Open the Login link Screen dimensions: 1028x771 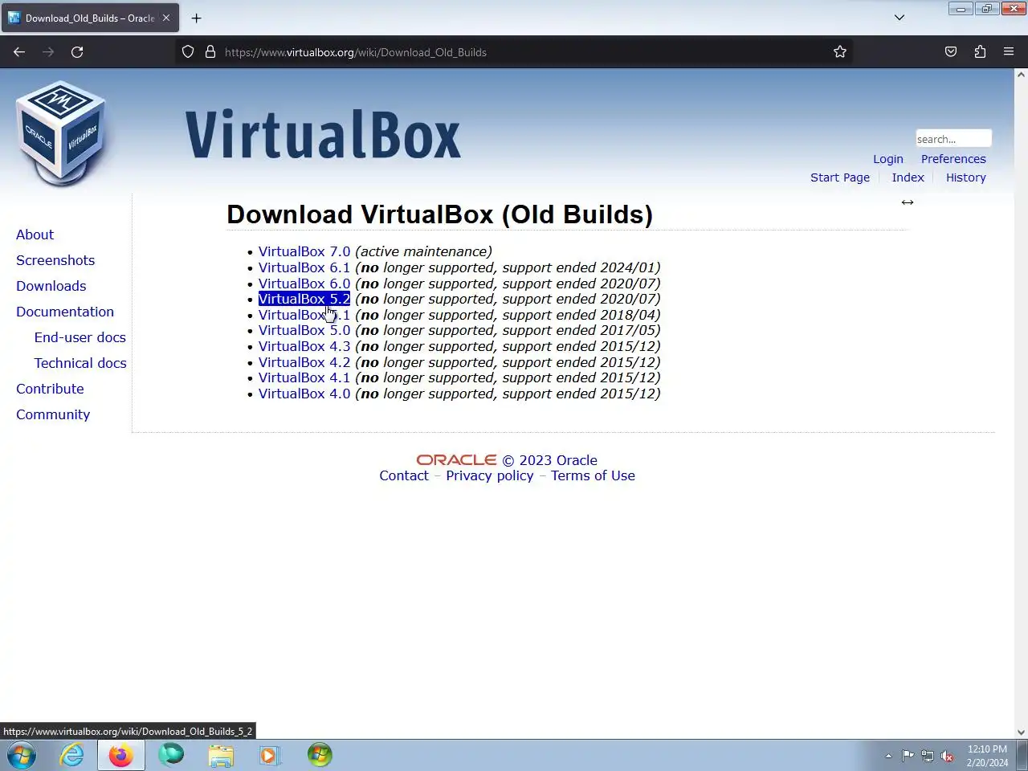click(888, 159)
